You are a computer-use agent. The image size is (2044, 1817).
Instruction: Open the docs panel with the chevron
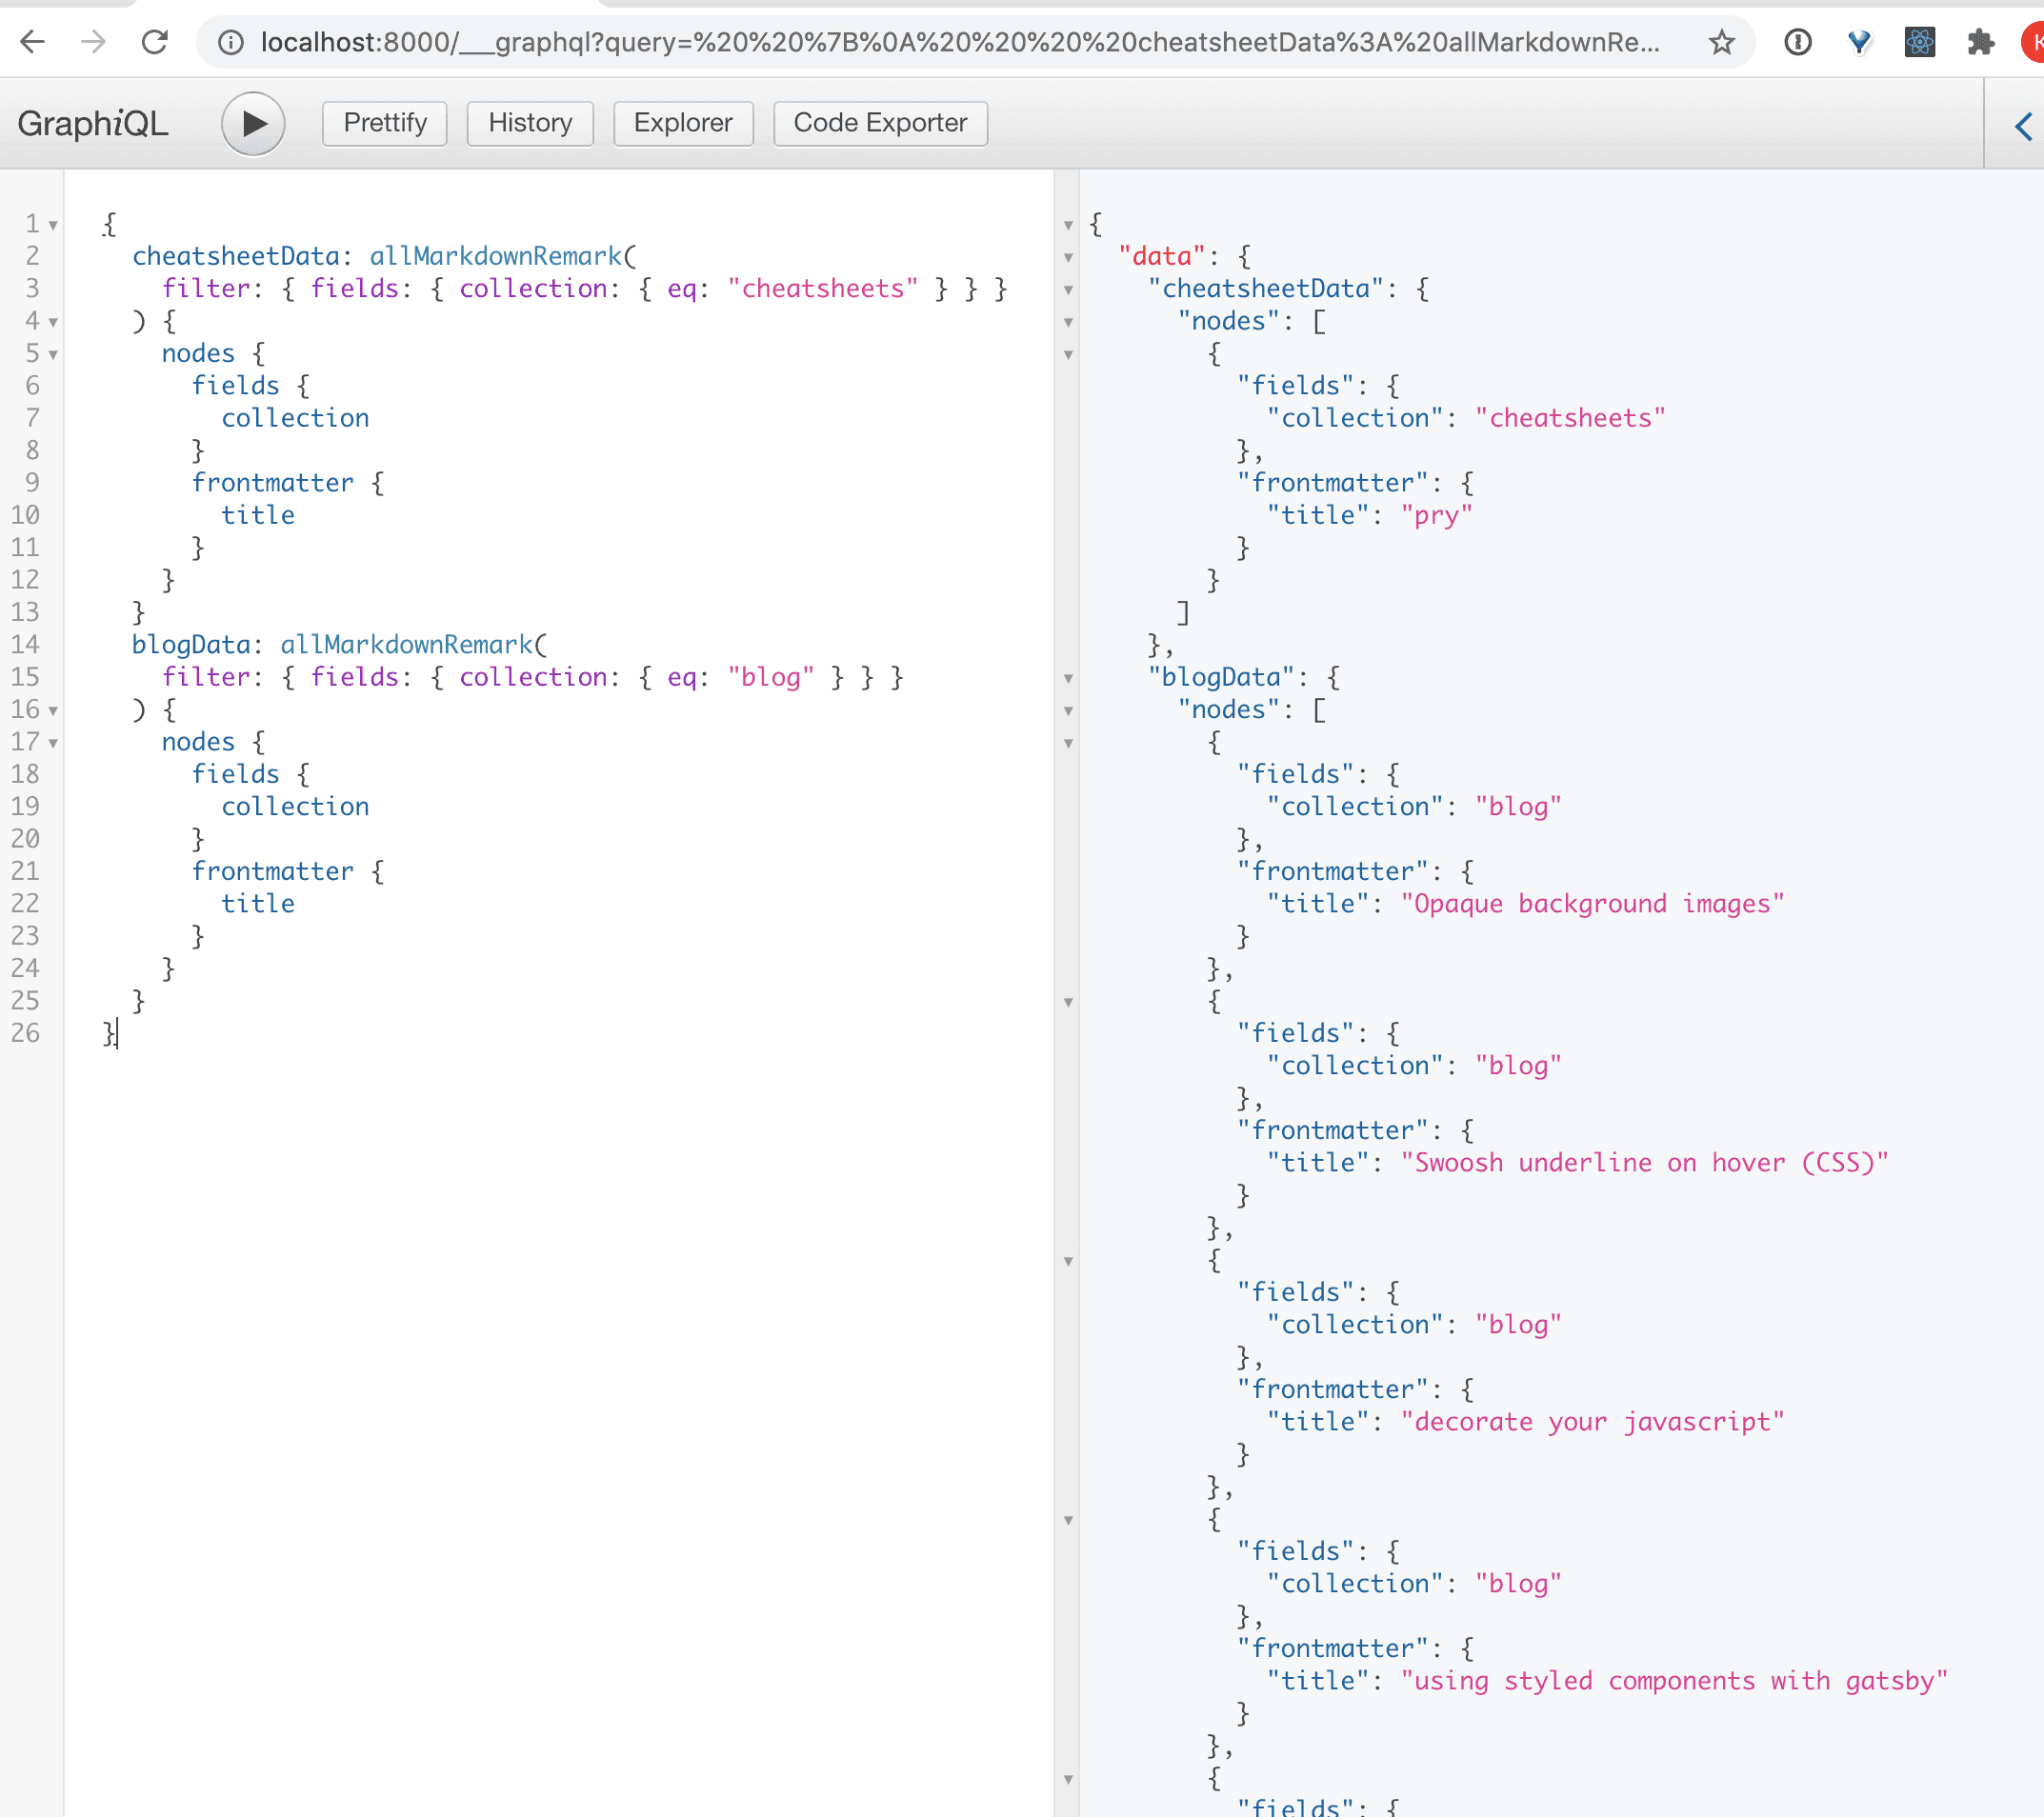2022,126
